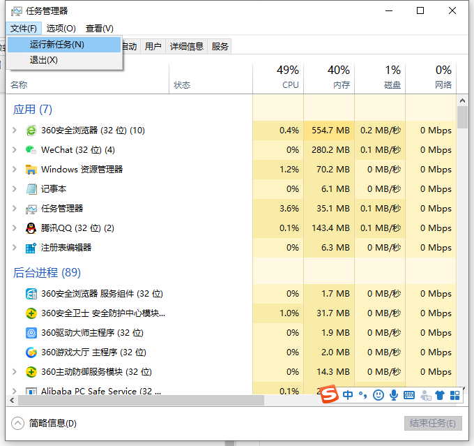Viewport: 474px width, 446px height.
Task: Click the WeChat icon in process list
Action: pyautogui.click(x=31, y=150)
